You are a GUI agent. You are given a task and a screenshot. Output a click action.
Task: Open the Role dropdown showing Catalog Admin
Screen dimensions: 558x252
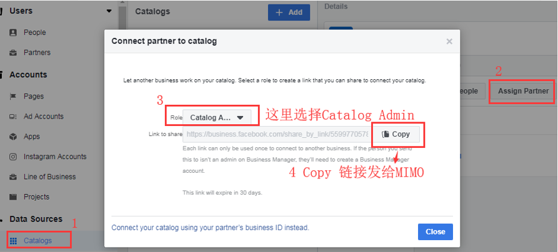click(217, 117)
